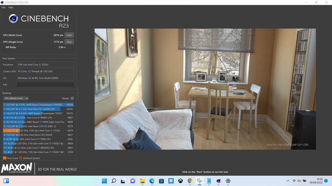This screenshot has width=332, height=186.
Task: Expand the ranking Details arrow
Action: pyautogui.click(x=72, y=98)
